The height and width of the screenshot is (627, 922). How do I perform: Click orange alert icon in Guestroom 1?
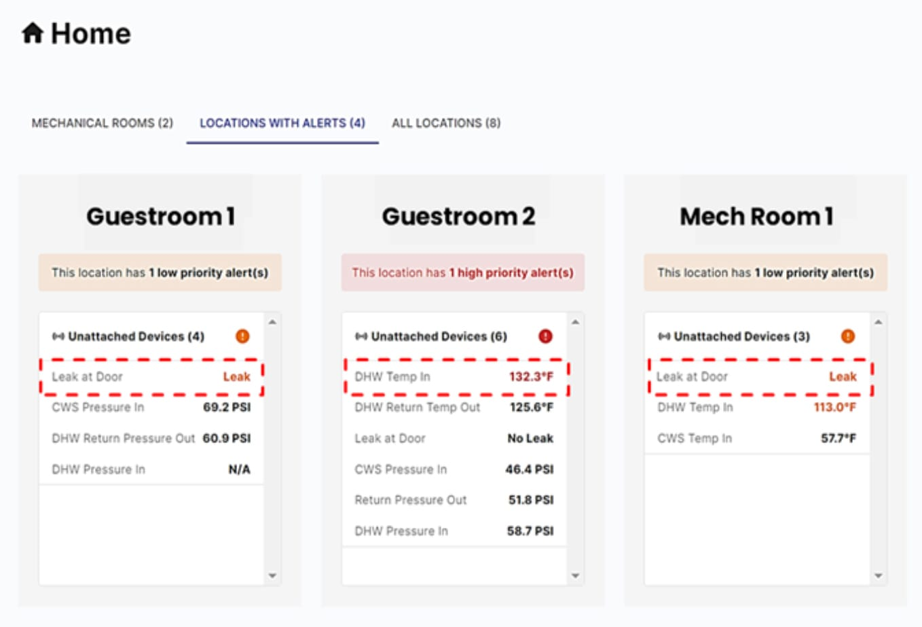(x=242, y=336)
